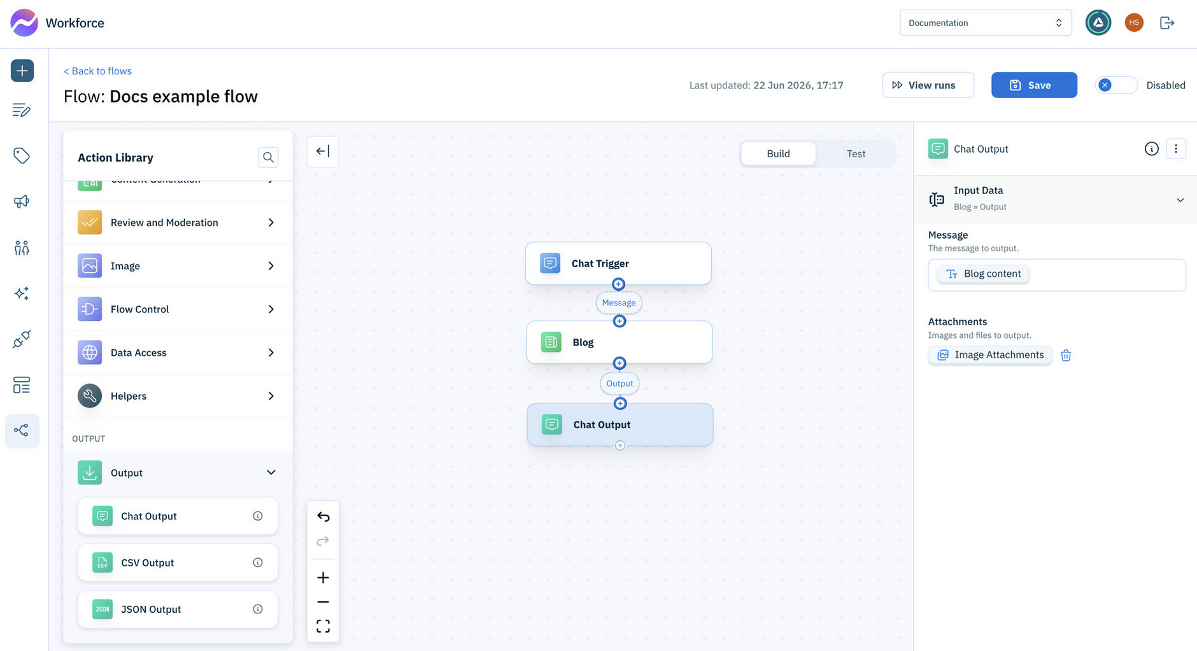Click the log out icon

coord(1167,23)
